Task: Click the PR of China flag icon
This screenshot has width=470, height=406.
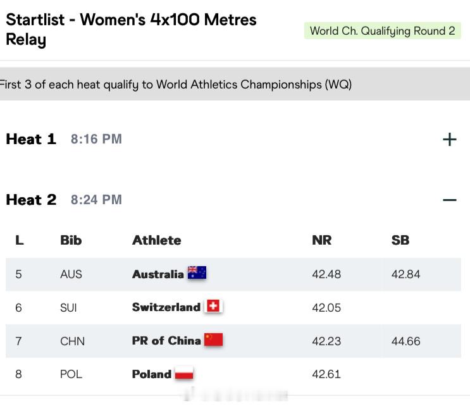Action: [213, 340]
